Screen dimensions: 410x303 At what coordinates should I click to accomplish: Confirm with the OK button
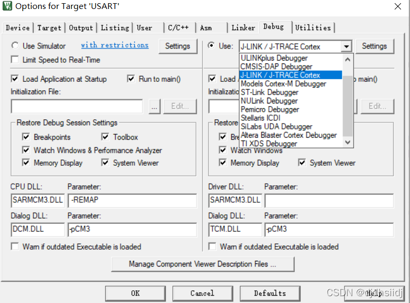(x=135, y=293)
